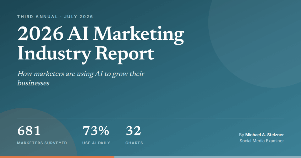301x158 pixels.
Task: Select the word "businesses" in the subtitle
Action: click(34, 83)
